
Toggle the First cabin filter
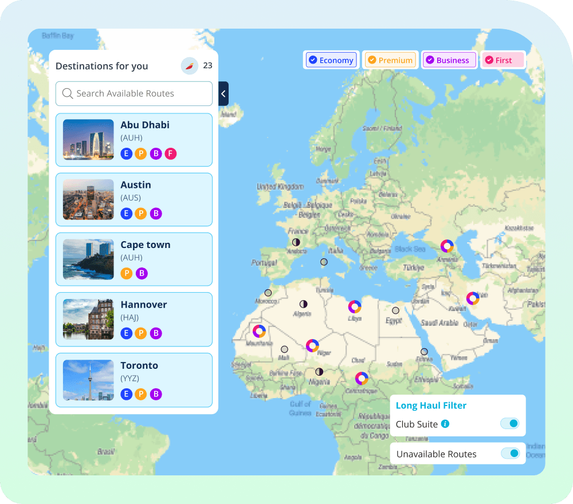(x=503, y=60)
